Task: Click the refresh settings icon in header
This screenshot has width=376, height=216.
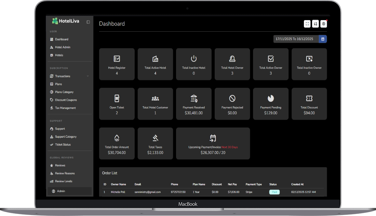Action: 315,24
